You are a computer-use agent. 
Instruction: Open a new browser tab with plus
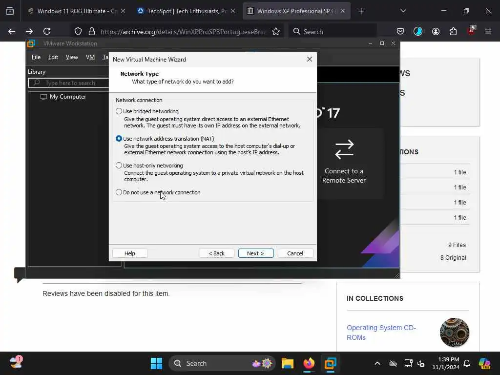coord(361,11)
